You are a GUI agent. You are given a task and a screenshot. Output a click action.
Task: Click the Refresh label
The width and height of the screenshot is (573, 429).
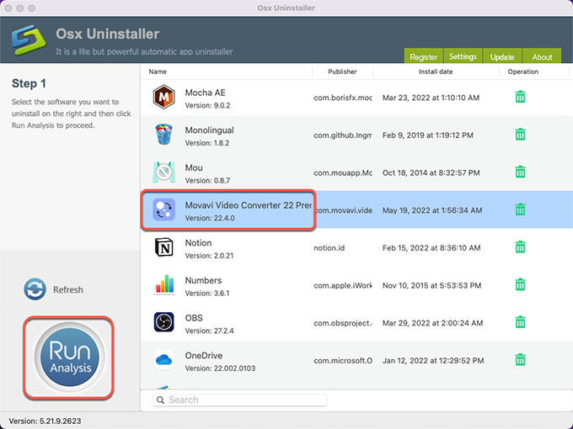point(68,289)
